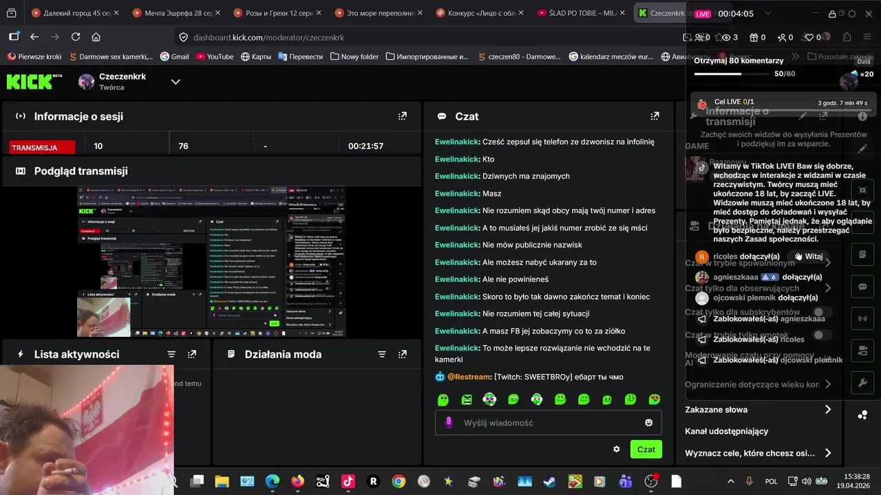Click the red TRANSMISJA status badge
This screenshot has height=495, width=881.
[x=43, y=147]
